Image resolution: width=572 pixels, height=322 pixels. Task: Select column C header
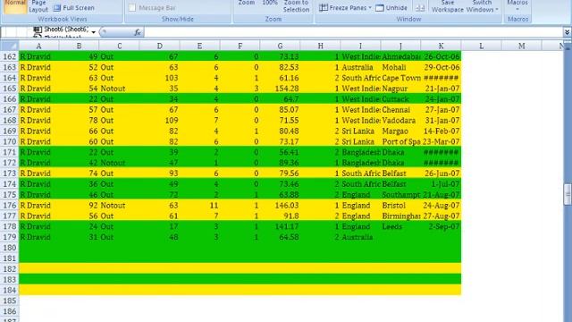click(119, 46)
